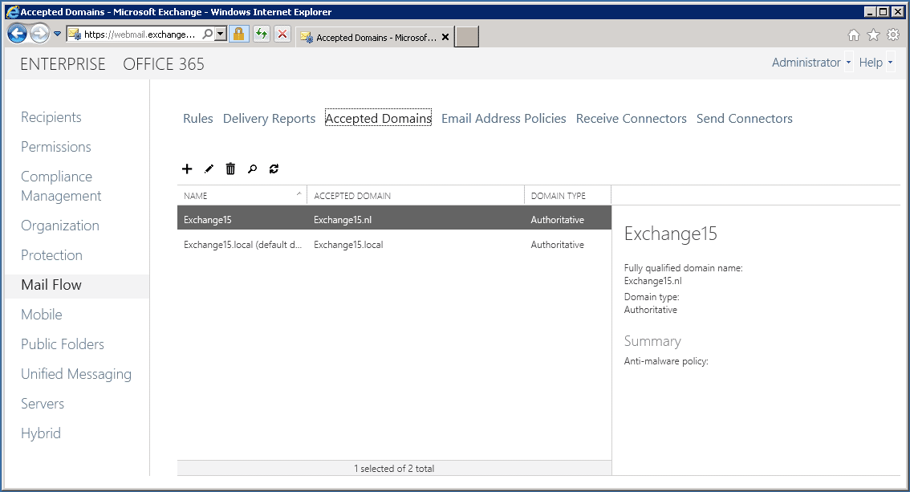Click the Exchange15 heading in details pane
Screen dimensions: 910x492
pyautogui.click(x=670, y=234)
